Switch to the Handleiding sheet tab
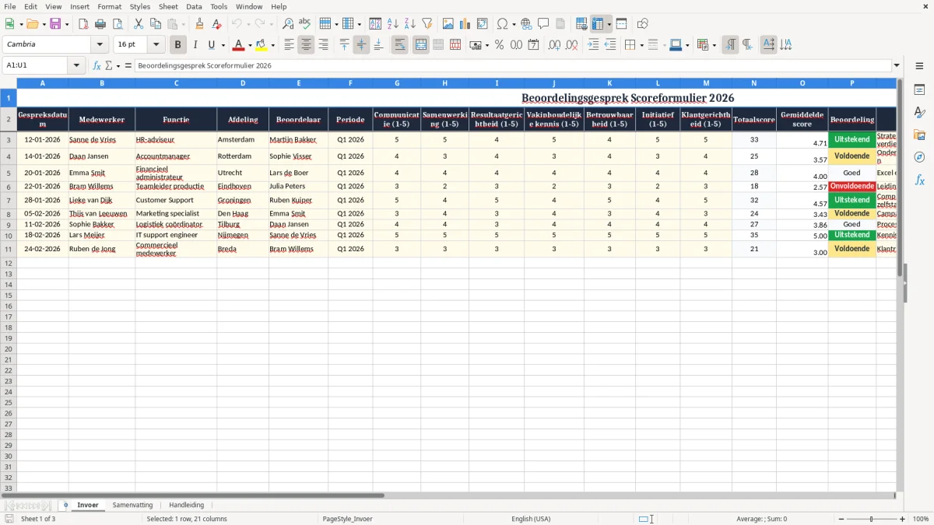 (186, 506)
